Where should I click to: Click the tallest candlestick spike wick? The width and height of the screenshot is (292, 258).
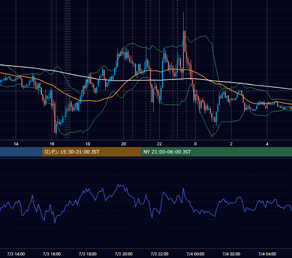[183, 21]
